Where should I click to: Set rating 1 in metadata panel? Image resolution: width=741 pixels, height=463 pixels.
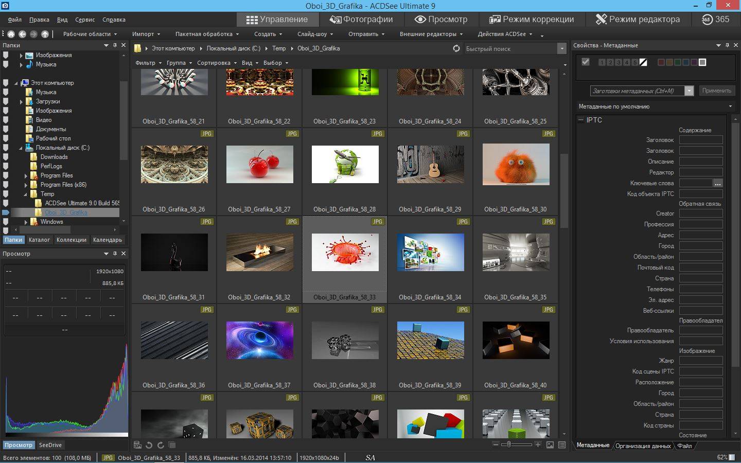[602, 62]
